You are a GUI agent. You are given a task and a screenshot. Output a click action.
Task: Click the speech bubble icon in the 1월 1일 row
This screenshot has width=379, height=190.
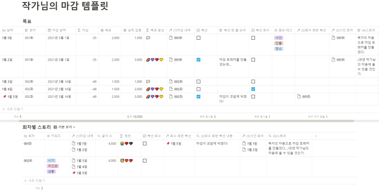coord(148,38)
